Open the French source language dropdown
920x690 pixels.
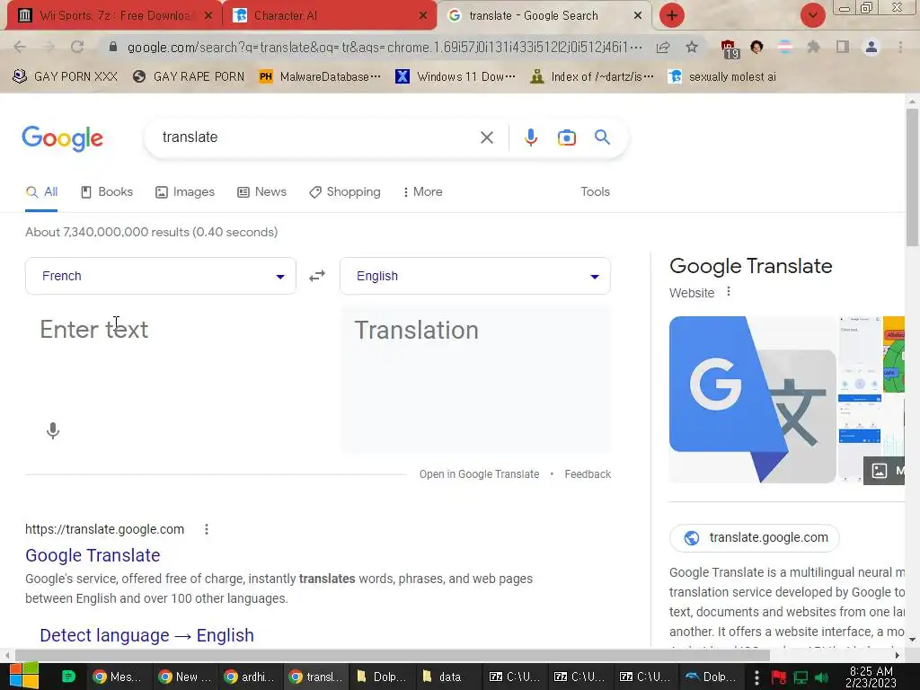(x=161, y=276)
